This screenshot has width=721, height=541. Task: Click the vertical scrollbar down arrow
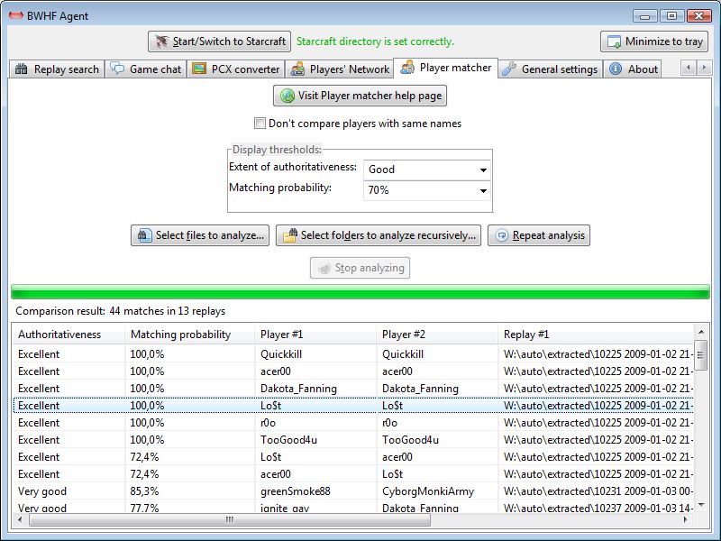(701, 505)
